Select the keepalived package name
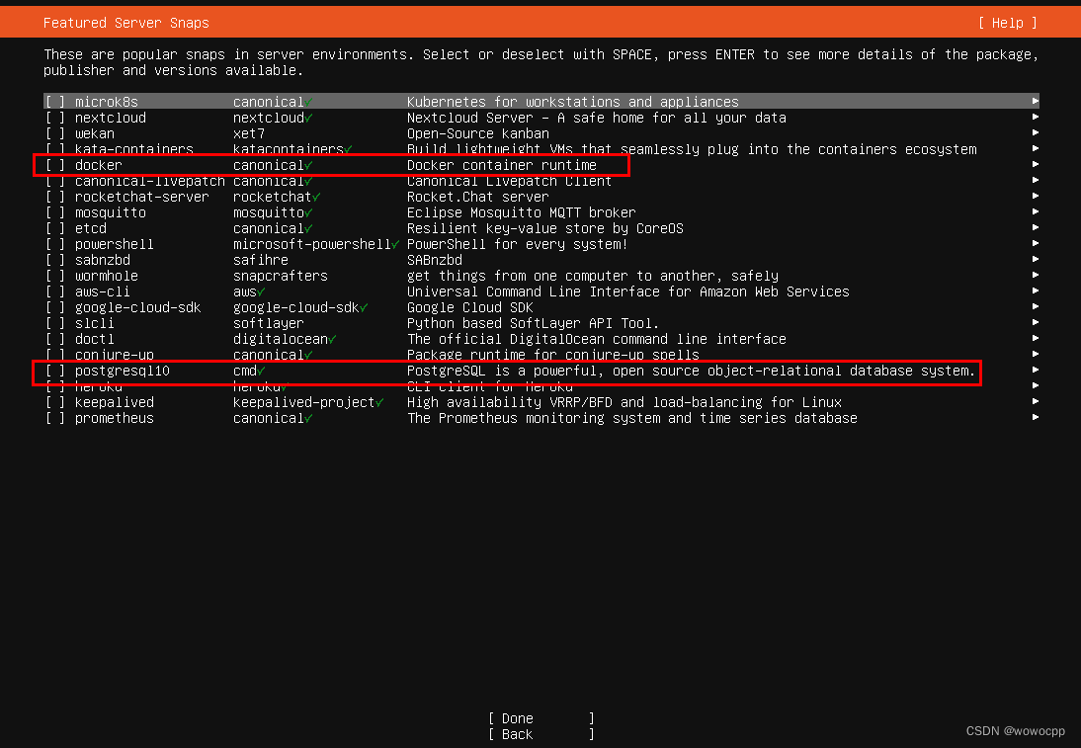This screenshot has width=1081, height=748. point(115,402)
